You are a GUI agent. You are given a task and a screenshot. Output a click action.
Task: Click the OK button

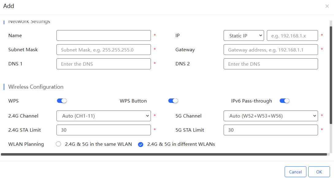319,172
